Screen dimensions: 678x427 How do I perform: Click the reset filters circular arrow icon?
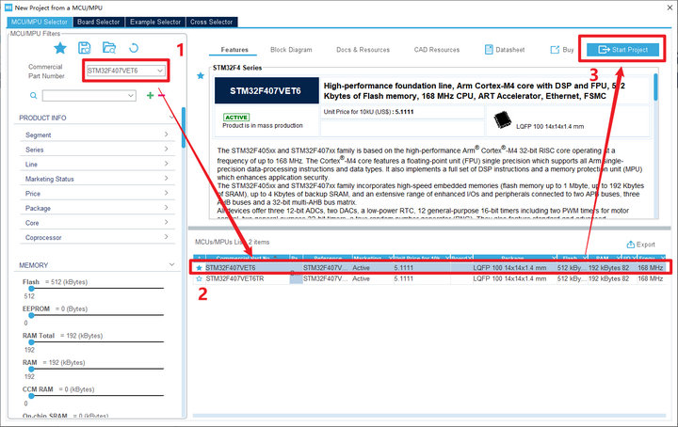134,48
